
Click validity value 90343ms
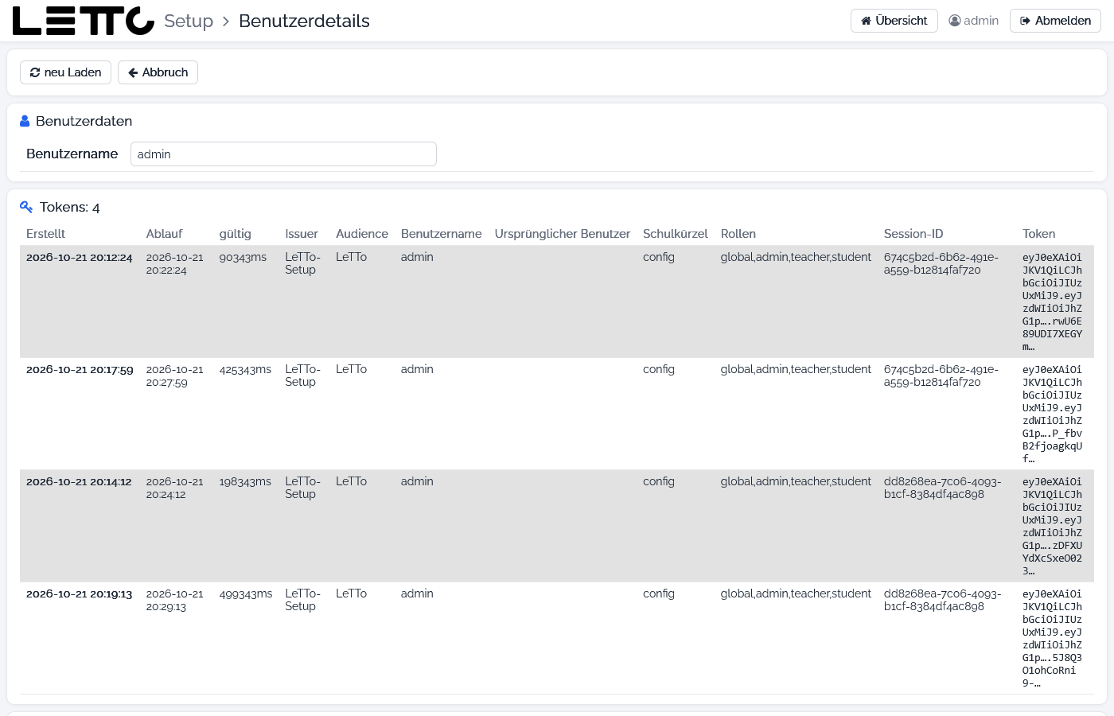[x=243, y=258]
